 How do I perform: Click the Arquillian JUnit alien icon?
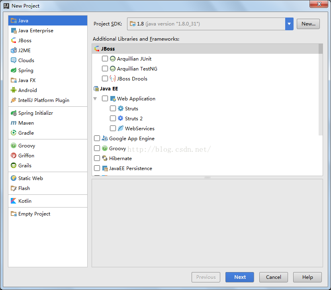pyautogui.click(x=113, y=59)
